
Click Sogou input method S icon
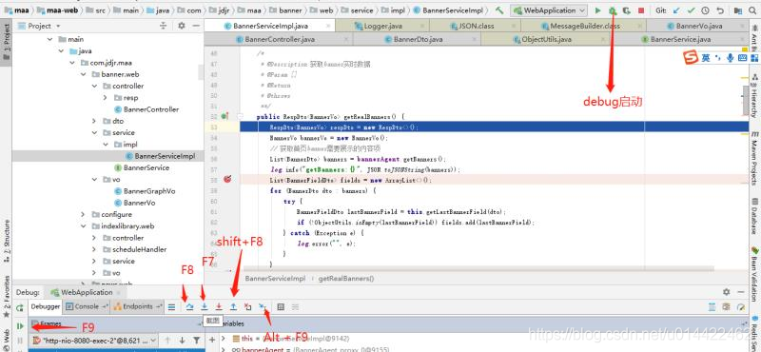click(x=691, y=58)
